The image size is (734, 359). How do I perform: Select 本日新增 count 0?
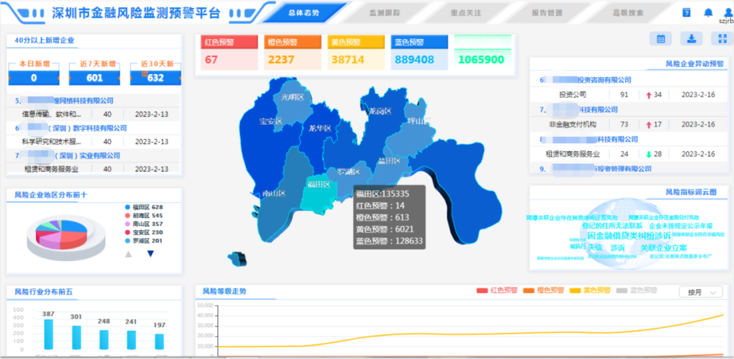34,77
